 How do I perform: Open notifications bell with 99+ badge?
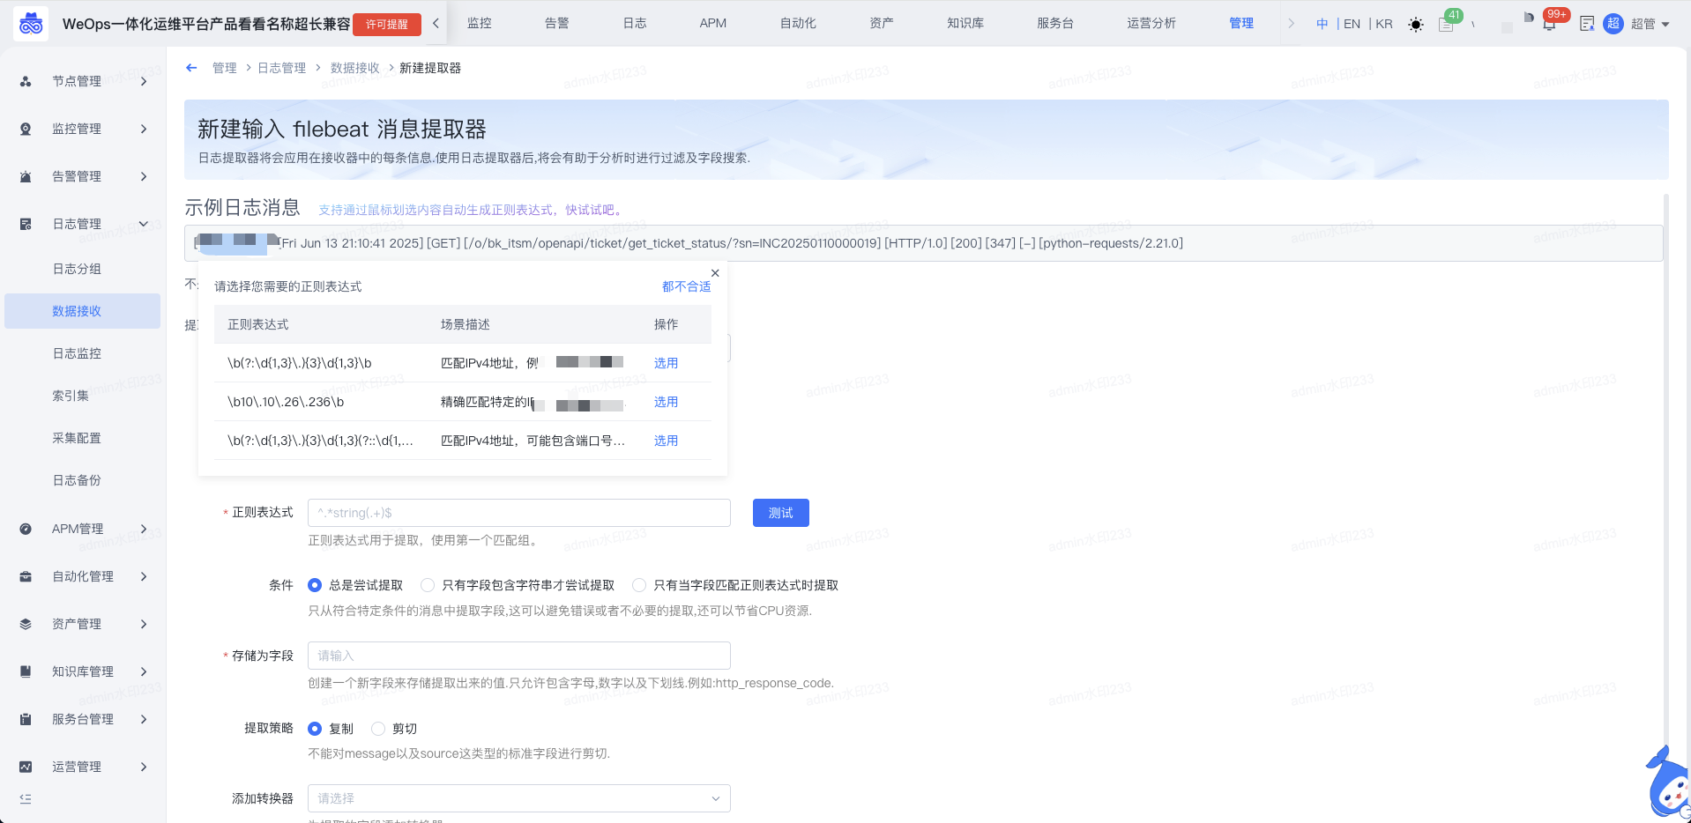pyautogui.click(x=1549, y=24)
